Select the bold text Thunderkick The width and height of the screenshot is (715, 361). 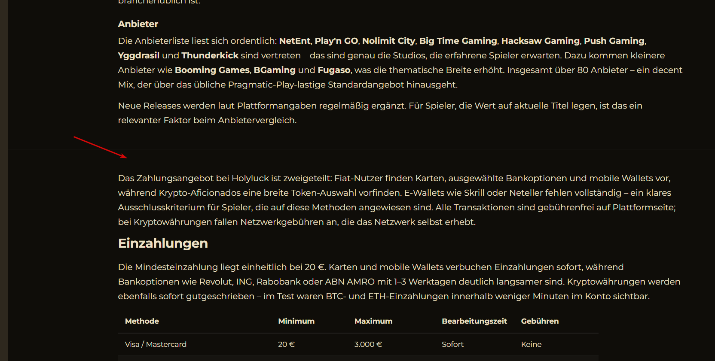pos(210,55)
